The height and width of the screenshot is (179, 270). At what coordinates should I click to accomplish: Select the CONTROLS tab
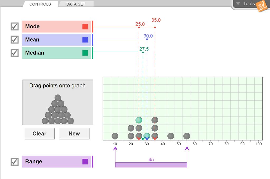pyautogui.click(x=40, y=4)
